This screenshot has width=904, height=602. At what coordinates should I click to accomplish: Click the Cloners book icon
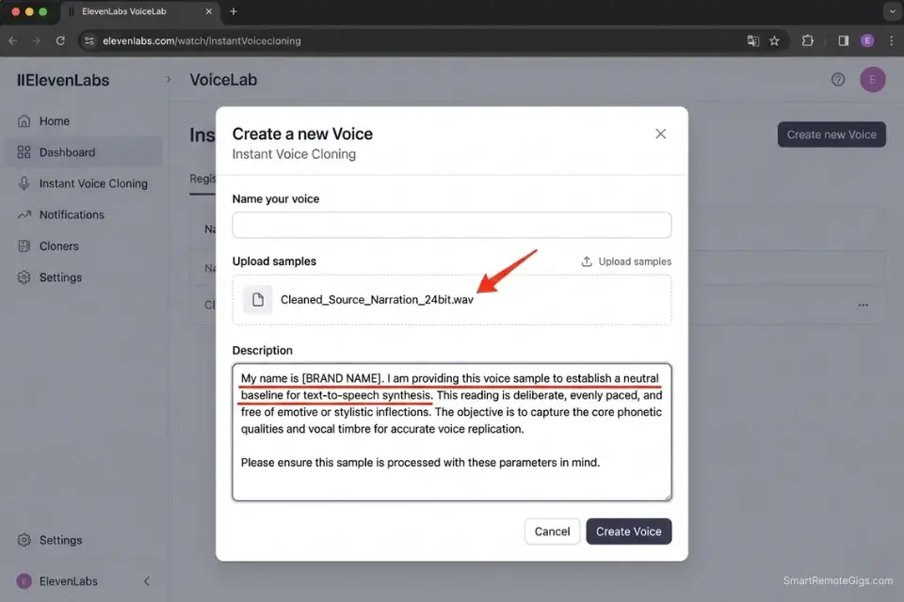[x=24, y=246]
